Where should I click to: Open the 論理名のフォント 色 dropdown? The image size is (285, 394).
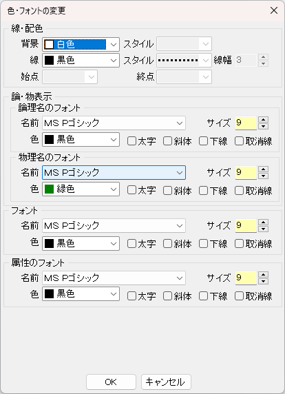81,140
